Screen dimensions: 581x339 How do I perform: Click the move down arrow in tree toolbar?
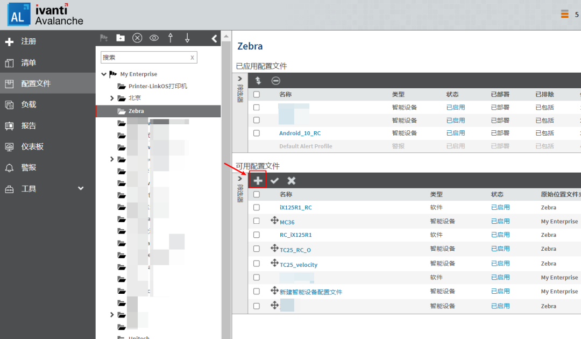pyautogui.click(x=187, y=38)
